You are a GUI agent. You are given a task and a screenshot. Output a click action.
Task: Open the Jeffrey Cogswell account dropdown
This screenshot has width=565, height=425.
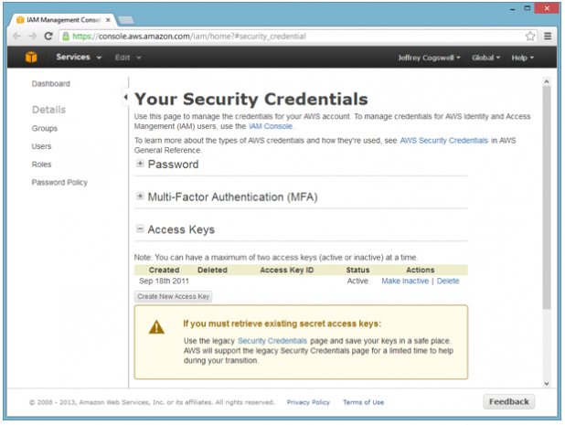pos(429,58)
